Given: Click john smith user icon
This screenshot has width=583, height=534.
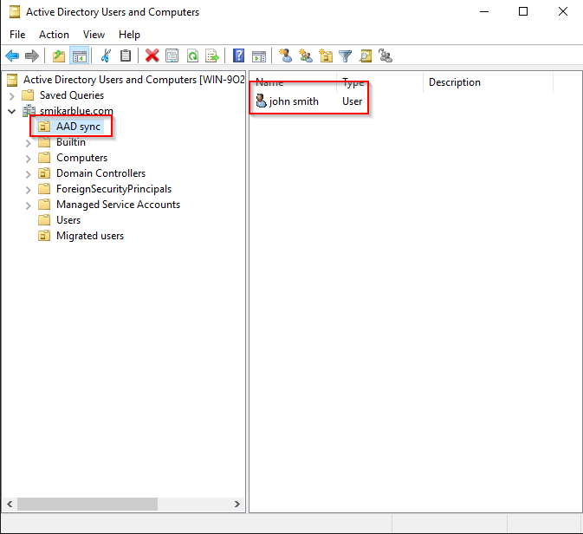Looking at the screenshot, I should [x=262, y=101].
